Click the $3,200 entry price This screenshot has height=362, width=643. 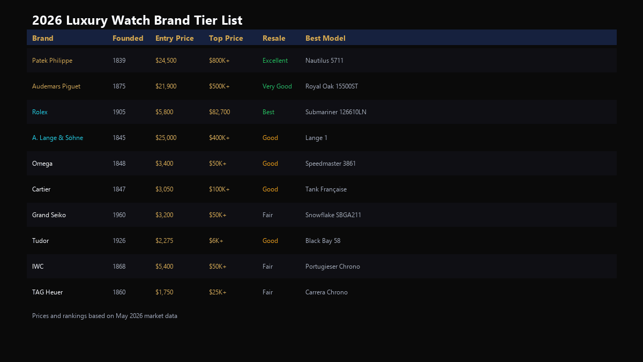[164, 215]
